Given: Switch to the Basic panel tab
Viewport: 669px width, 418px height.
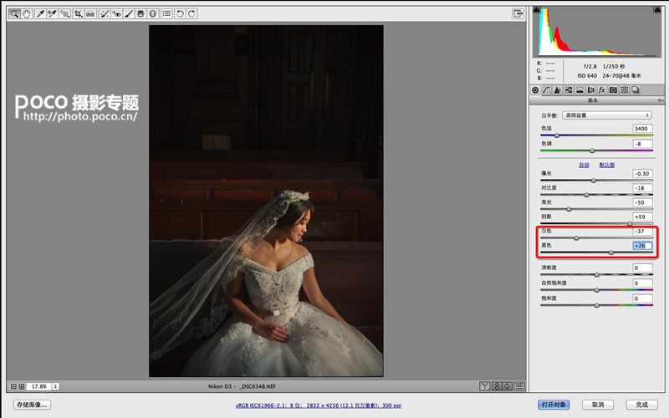Looking at the screenshot, I should pos(535,90).
